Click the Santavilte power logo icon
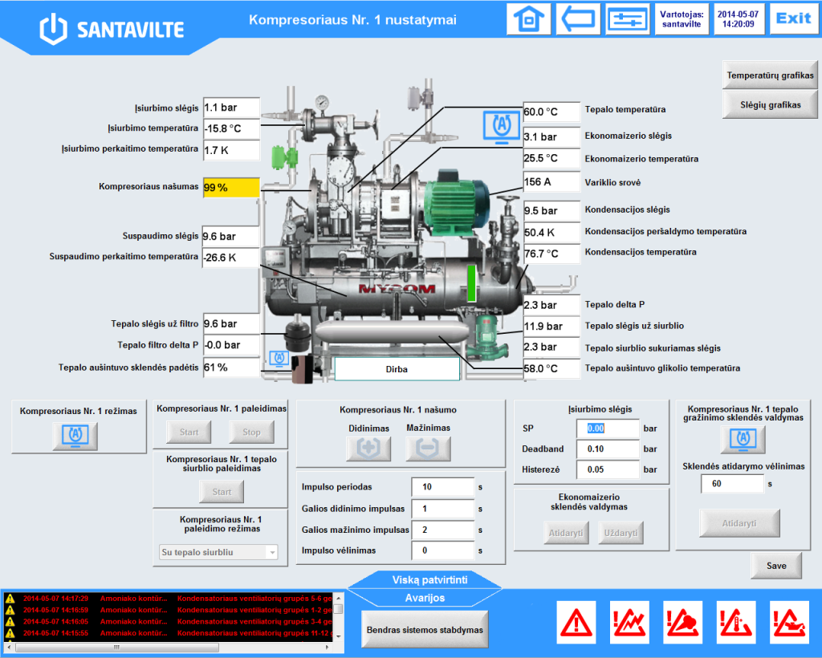 54,29
